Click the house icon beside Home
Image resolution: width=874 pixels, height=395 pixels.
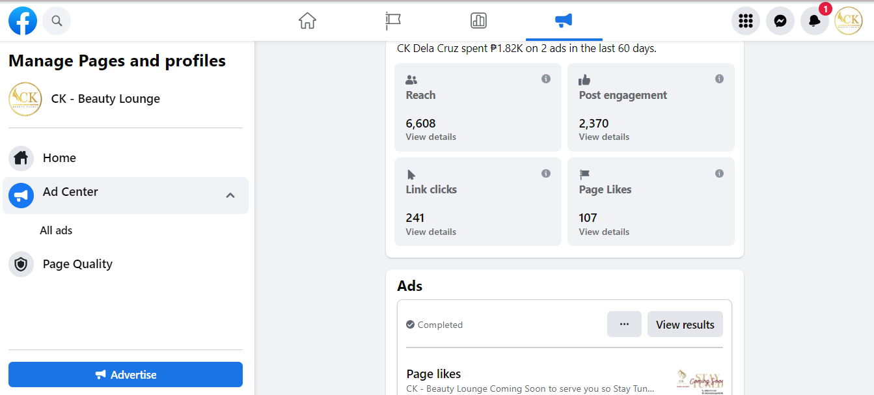pos(21,158)
